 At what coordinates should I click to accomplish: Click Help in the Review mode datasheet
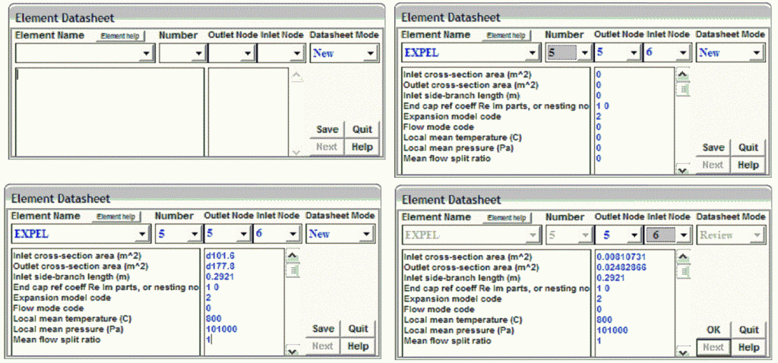click(x=748, y=348)
